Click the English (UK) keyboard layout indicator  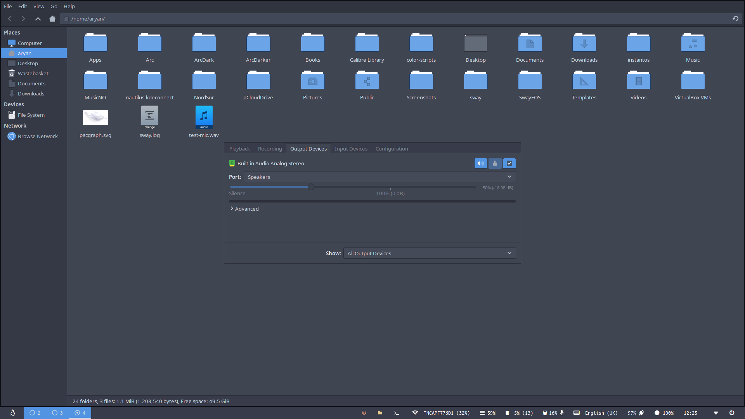click(596, 413)
